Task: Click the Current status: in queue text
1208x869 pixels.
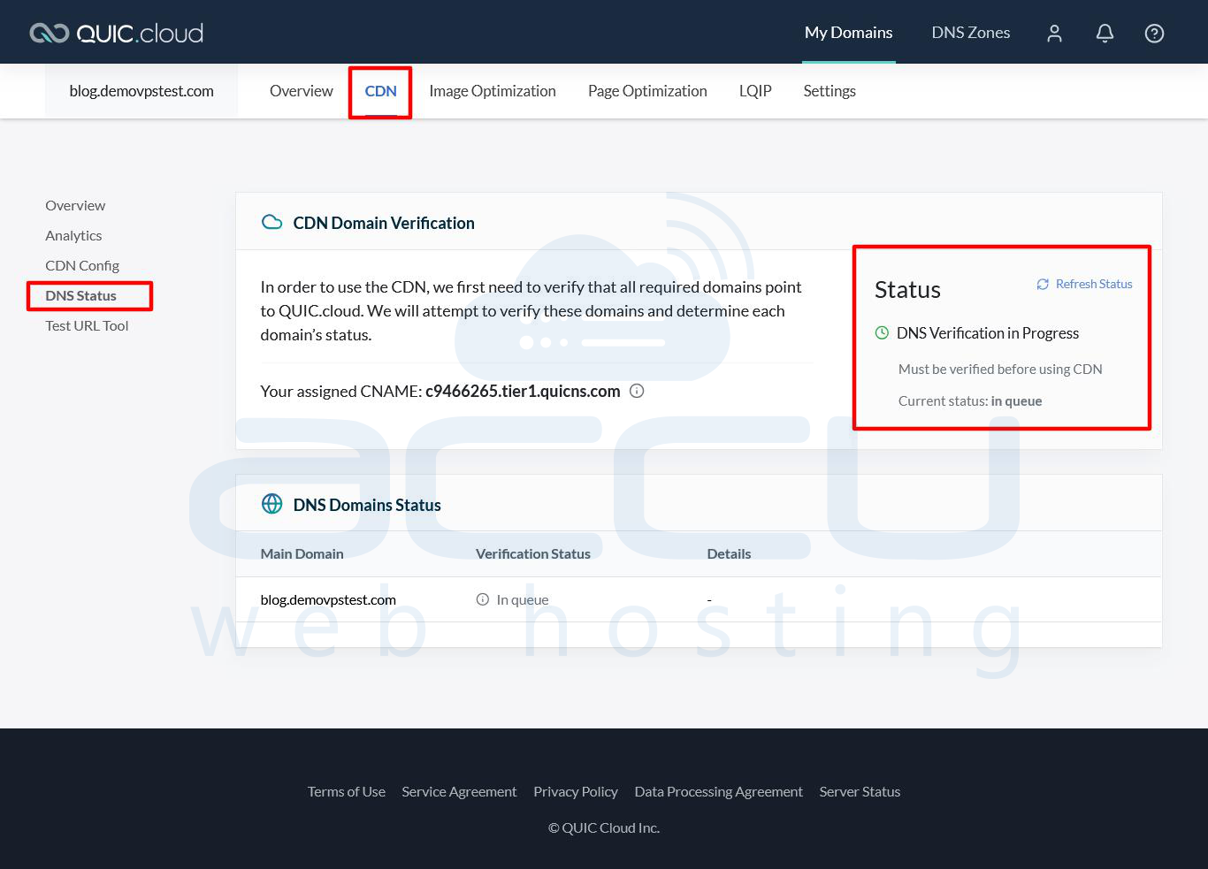Action: (970, 400)
